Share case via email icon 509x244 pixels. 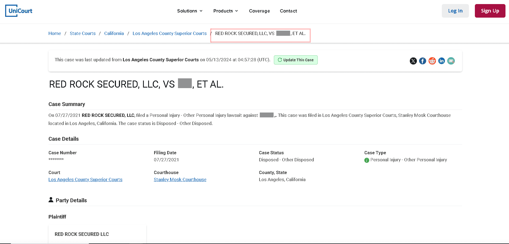tap(451, 61)
